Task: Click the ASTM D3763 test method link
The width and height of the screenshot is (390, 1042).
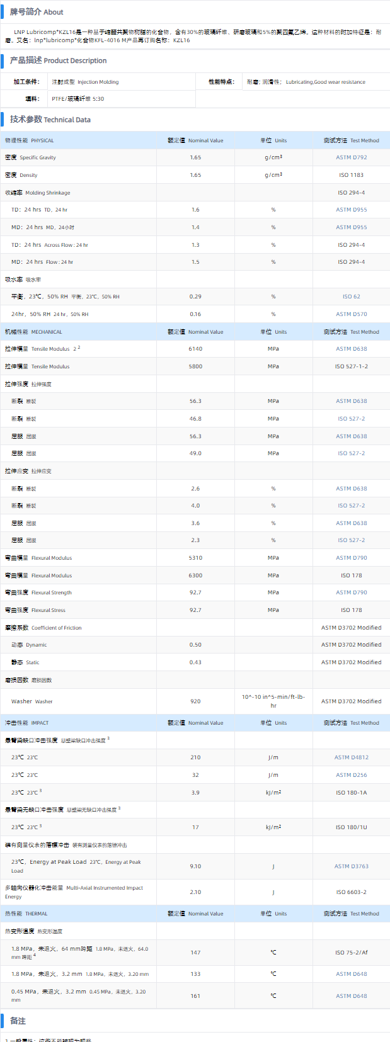Action: click(x=351, y=866)
